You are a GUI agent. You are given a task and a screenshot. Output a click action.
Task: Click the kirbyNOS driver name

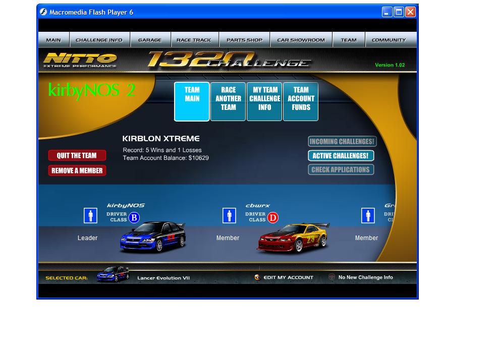126,206
